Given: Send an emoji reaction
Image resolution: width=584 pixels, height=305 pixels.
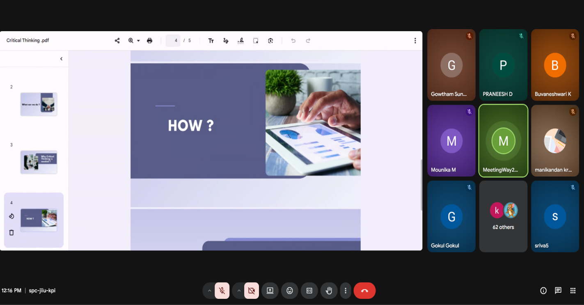Looking at the screenshot, I should [x=290, y=291].
